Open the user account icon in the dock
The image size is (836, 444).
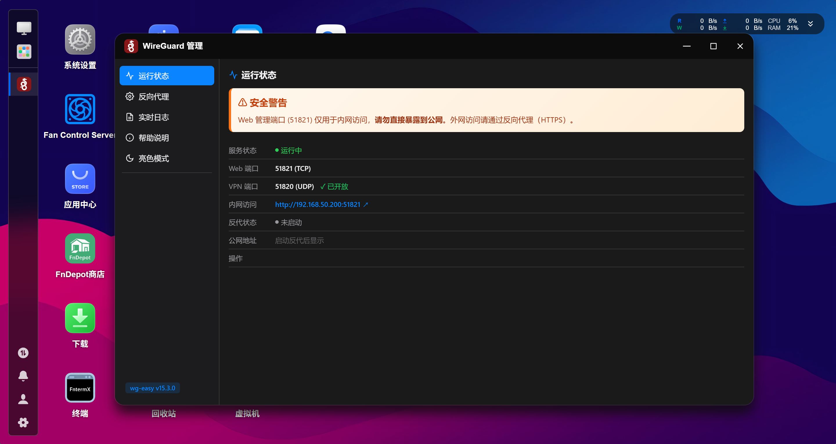pyautogui.click(x=23, y=399)
